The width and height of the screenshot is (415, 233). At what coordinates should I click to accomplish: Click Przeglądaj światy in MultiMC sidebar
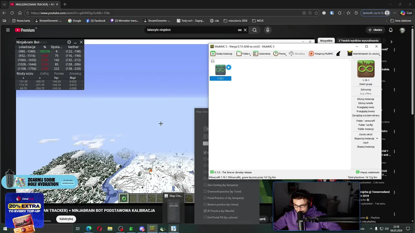pos(366,111)
